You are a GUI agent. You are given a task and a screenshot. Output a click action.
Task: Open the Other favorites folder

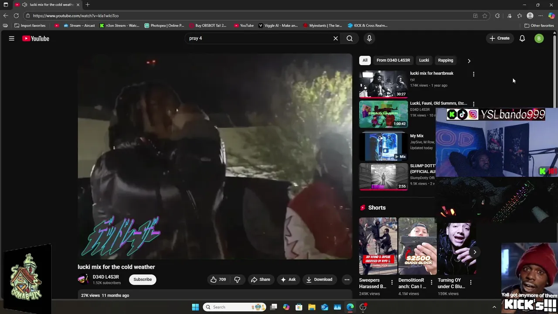pos(539,25)
